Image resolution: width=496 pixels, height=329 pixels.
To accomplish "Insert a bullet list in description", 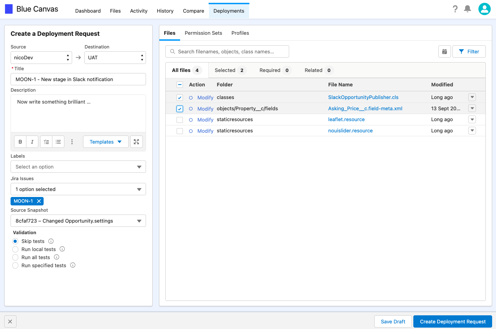I will [58, 142].
